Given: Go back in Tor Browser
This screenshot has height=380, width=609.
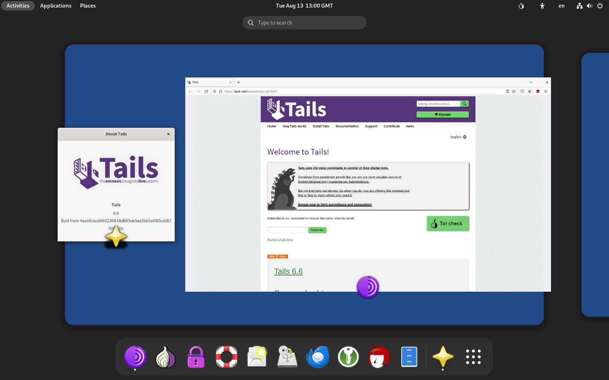Looking at the screenshot, I should tap(190, 92).
